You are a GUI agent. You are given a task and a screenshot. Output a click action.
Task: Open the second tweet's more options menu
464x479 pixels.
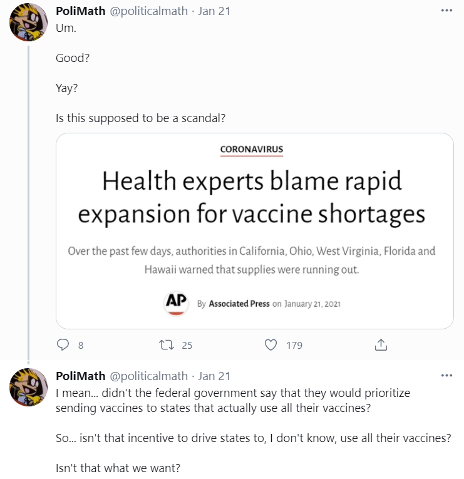point(446,376)
